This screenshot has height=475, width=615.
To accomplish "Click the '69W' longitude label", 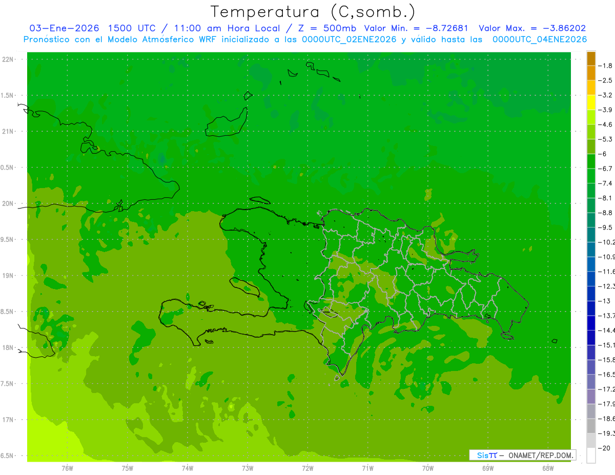I will pos(488,468).
